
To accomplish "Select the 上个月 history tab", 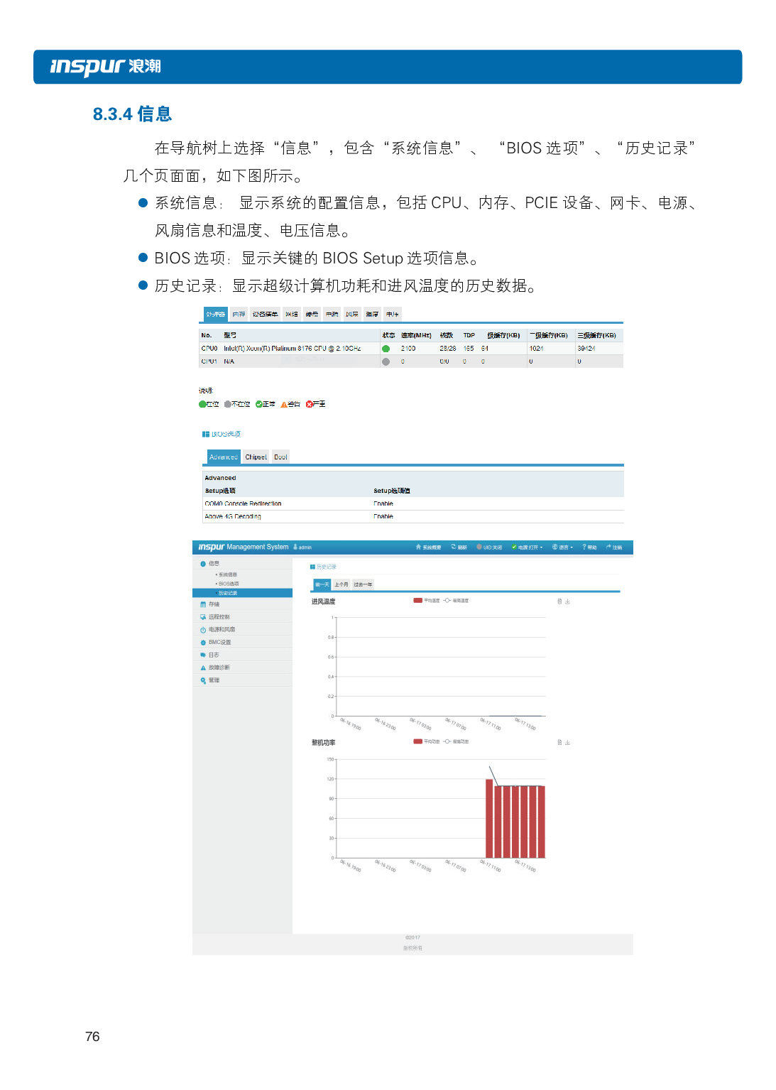I will (341, 584).
